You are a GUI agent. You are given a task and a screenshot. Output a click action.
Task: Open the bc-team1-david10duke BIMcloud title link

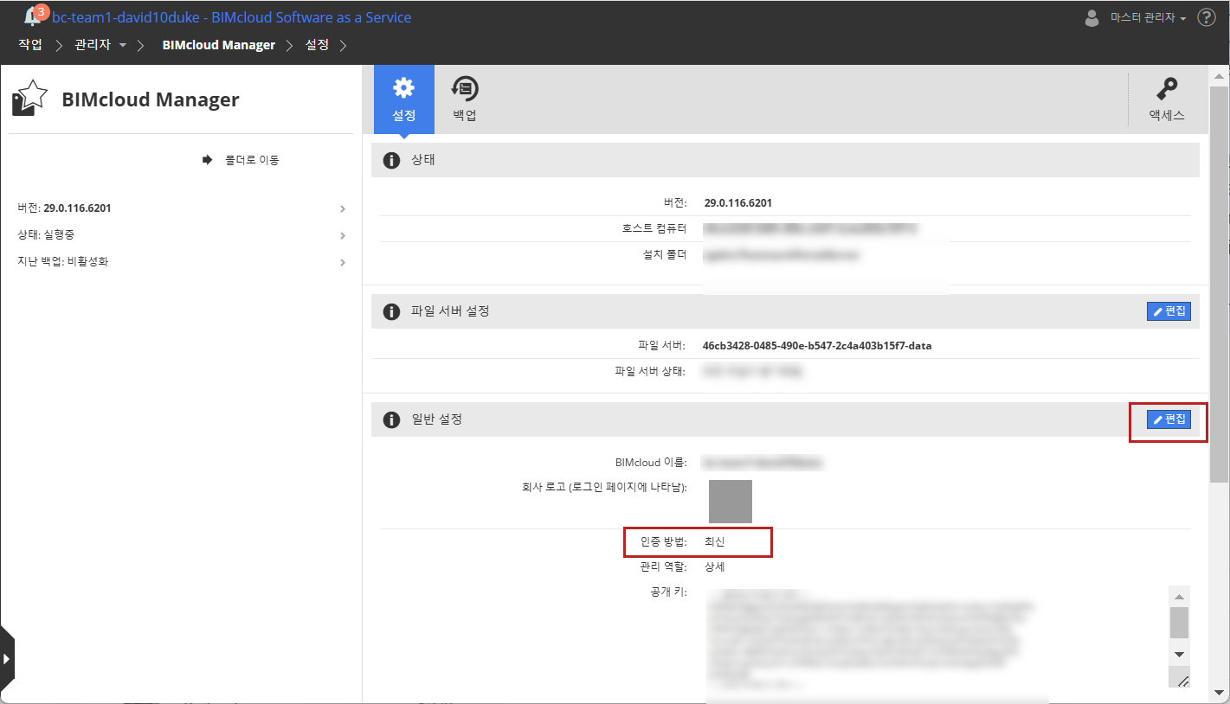click(232, 17)
